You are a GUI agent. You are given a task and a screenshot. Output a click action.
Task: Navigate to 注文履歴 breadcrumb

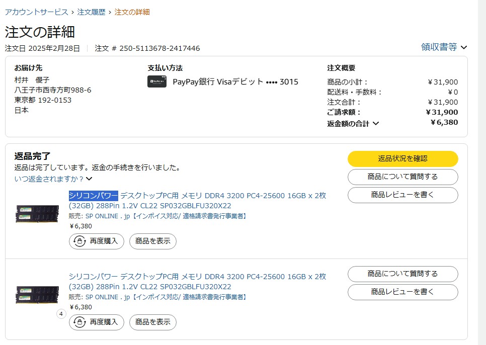pos(91,12)
